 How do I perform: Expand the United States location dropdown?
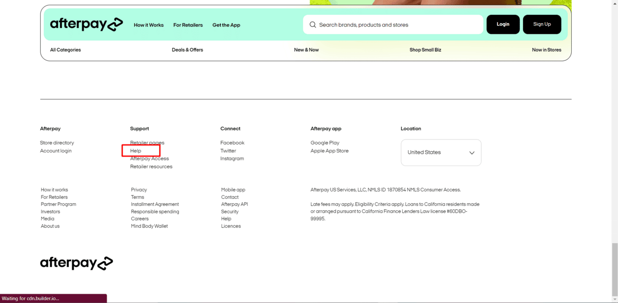click(x=441, y=152)
